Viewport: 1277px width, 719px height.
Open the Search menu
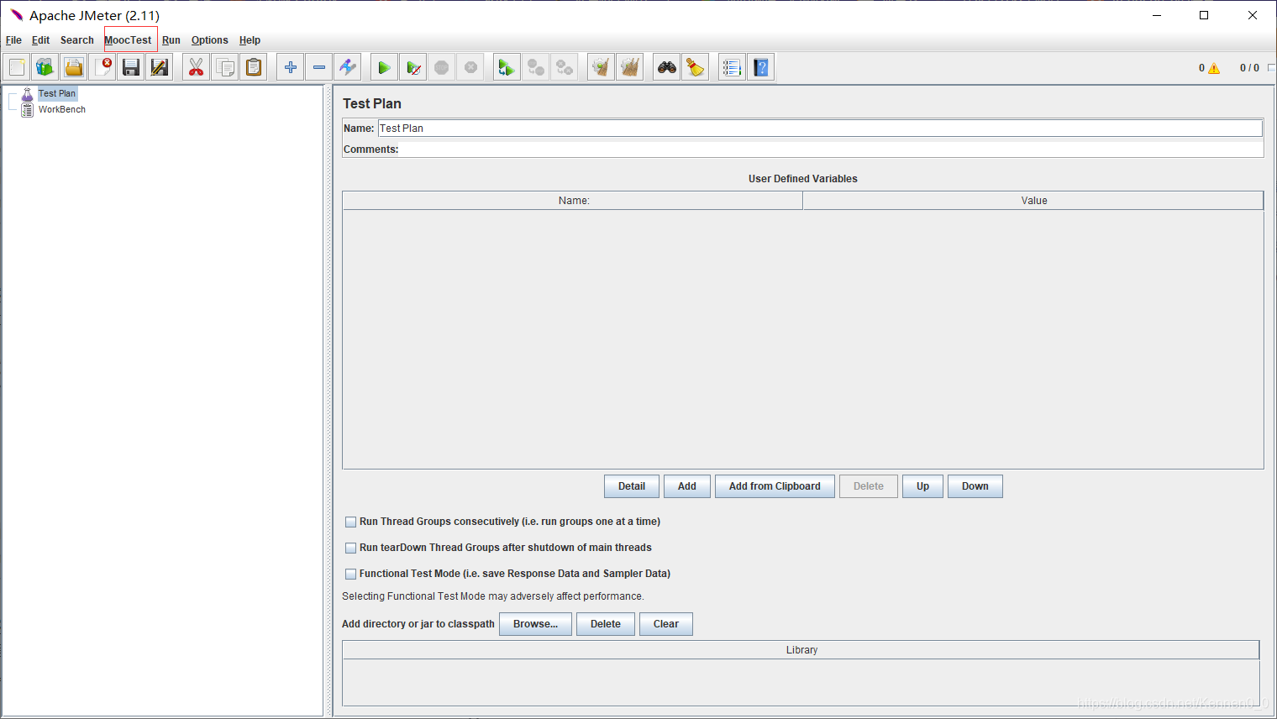coord(77,40)
